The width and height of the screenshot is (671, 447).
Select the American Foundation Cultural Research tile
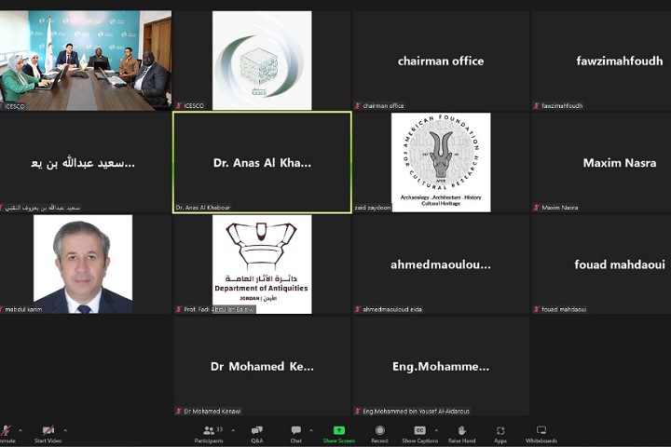pyautogui.click(x=441, y=162)
